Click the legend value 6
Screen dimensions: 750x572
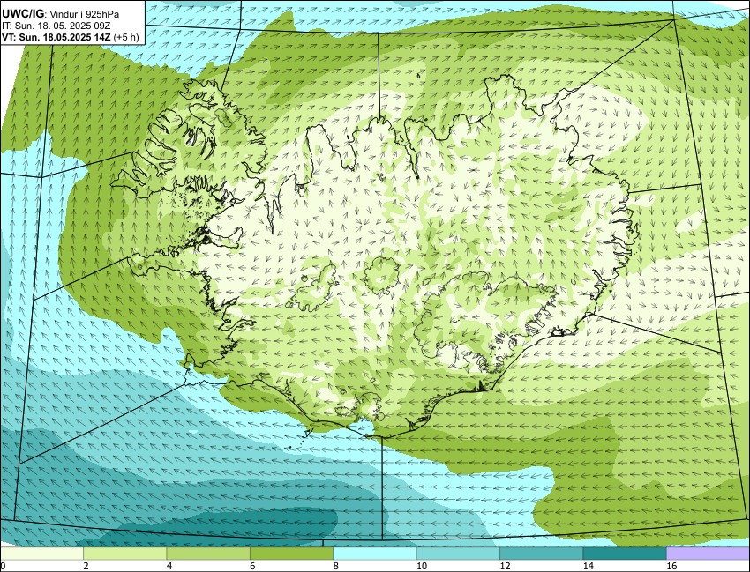(252, 566)
